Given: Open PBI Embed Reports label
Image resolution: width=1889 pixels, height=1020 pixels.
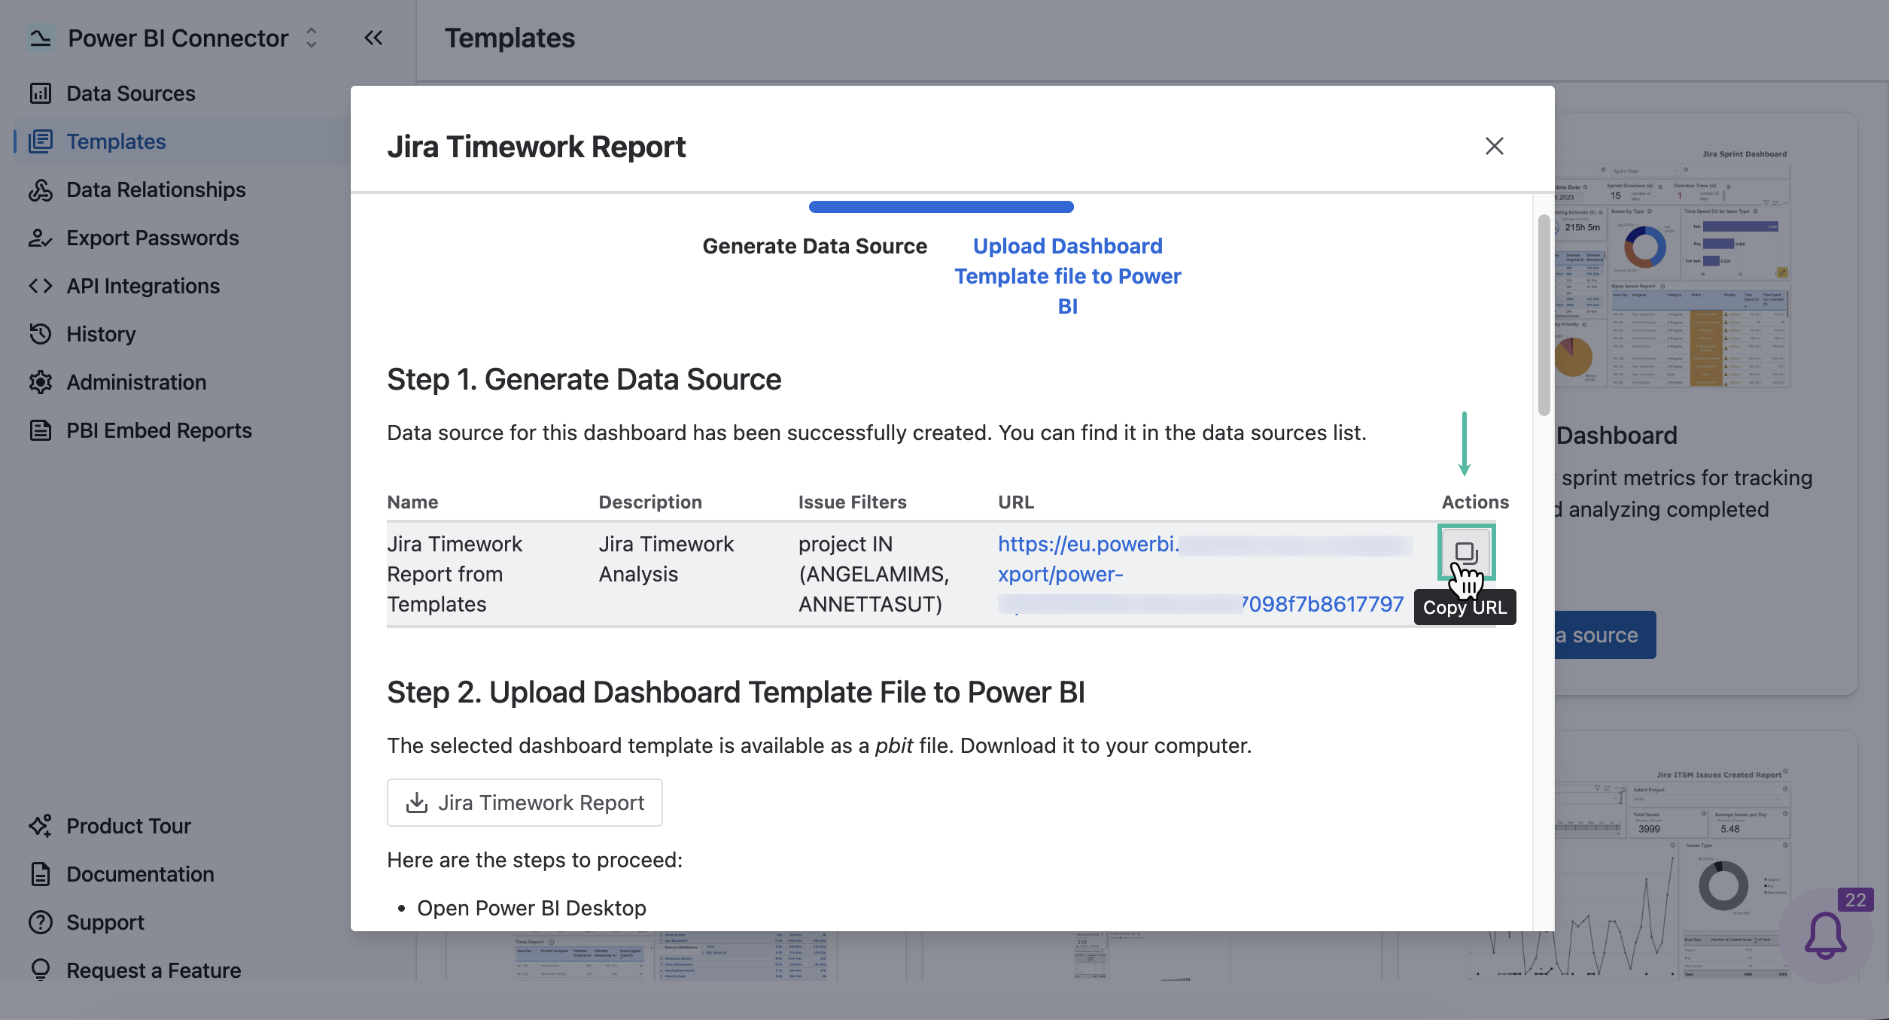Looking at the screenshot, I should point(159,430).
